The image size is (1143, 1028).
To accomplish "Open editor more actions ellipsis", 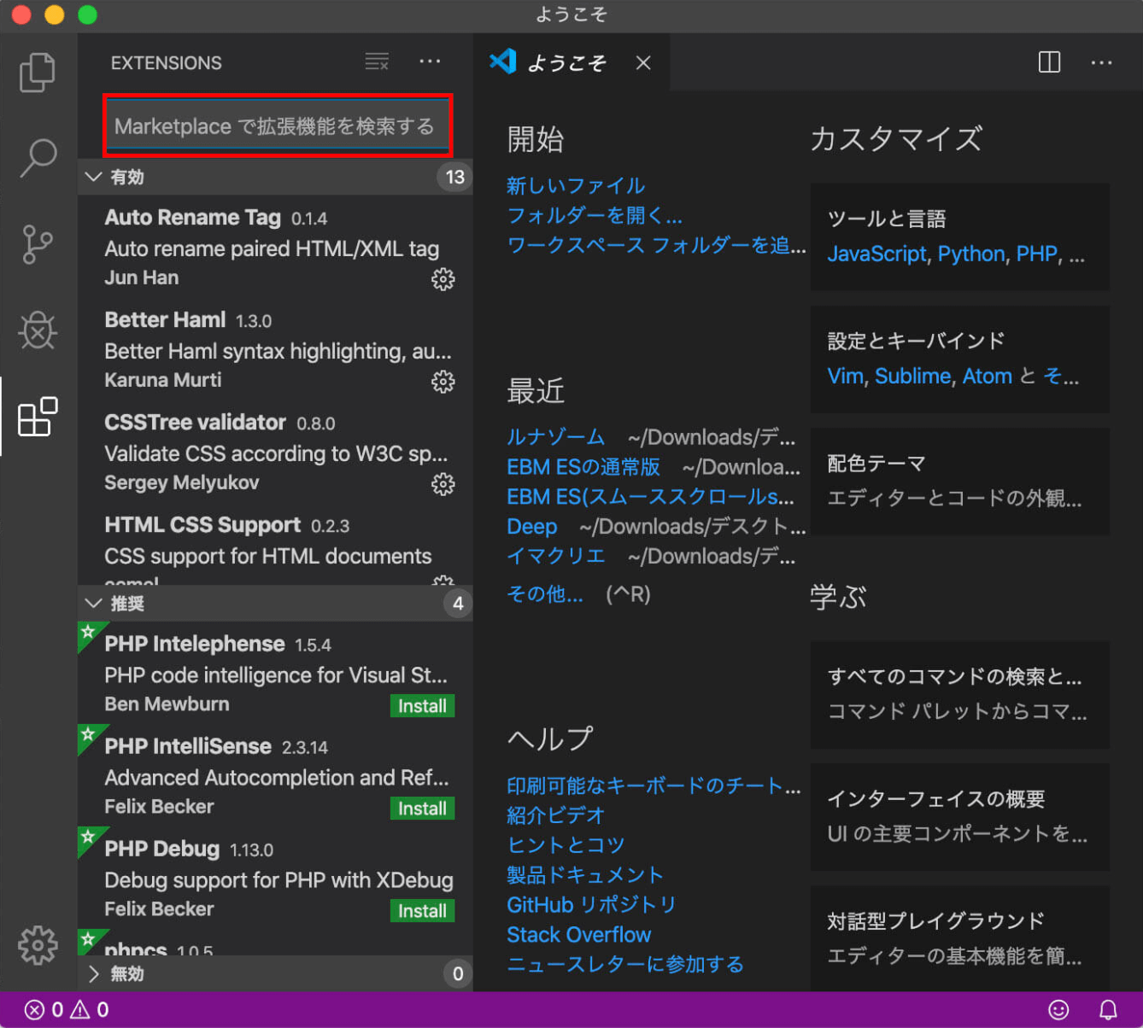I will pyautogui.click(x=1101, y=62).
